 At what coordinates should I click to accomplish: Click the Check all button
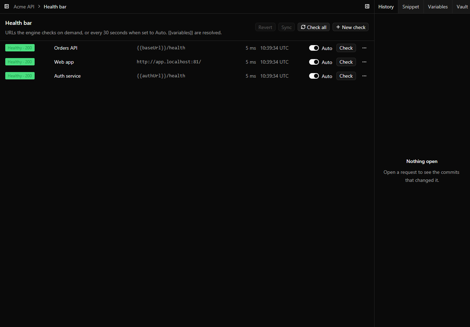pos(314,27)
